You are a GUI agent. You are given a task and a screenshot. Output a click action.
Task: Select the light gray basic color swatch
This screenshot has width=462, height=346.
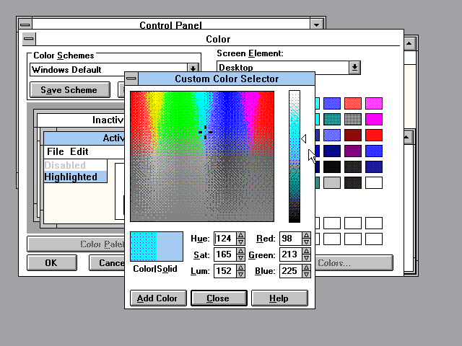(332, 182)
